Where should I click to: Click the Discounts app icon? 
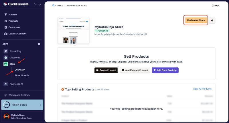(x=6, y=58)
